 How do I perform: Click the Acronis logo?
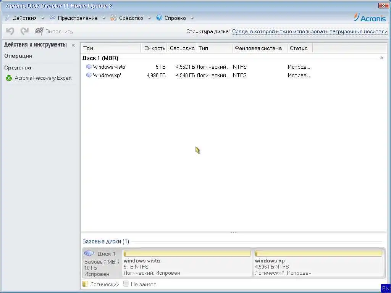pos(370,18)
